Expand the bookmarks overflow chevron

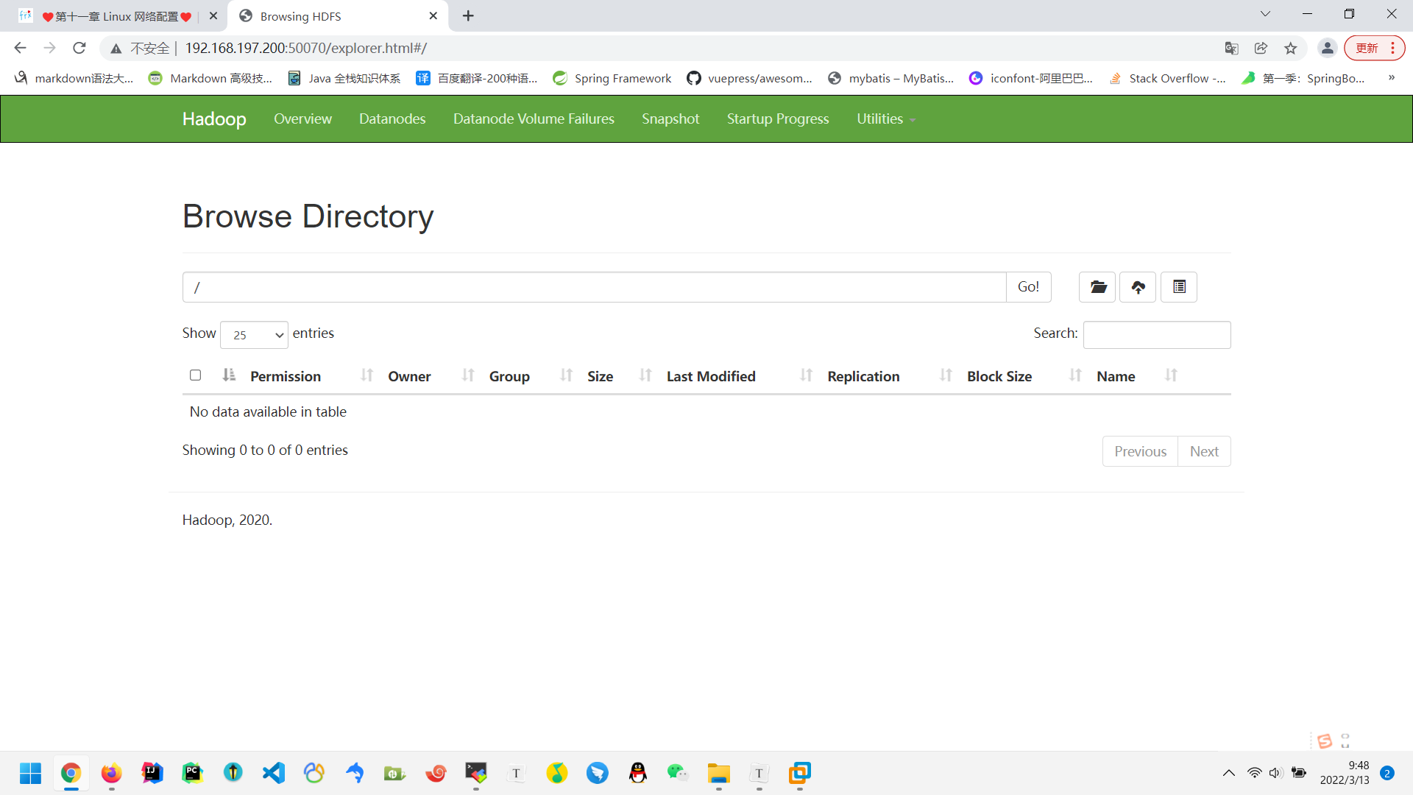(1391, 77)
